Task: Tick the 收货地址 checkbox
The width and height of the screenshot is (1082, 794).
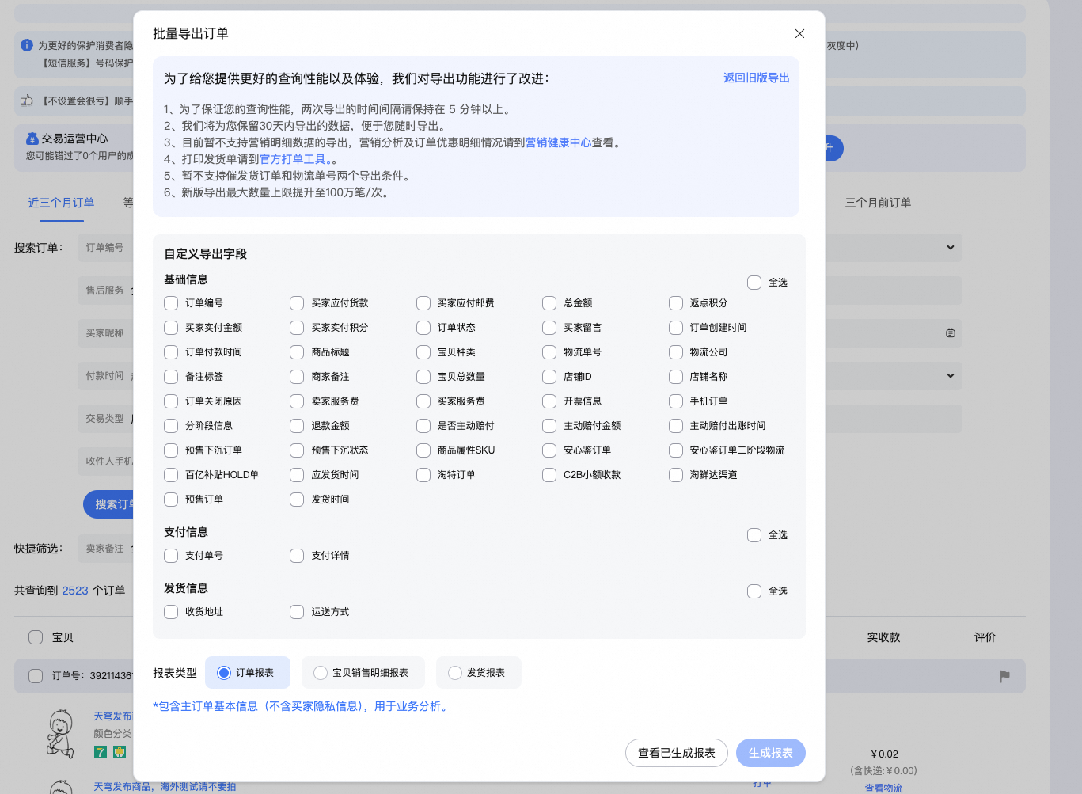Action: pos(171,612)
